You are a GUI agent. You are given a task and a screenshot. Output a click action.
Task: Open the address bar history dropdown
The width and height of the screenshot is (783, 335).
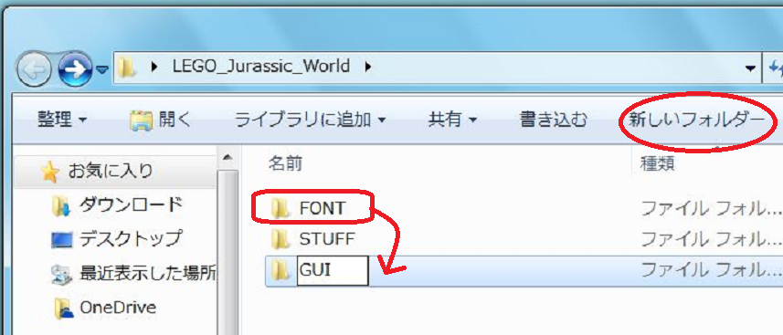click(x=749, y=68)
